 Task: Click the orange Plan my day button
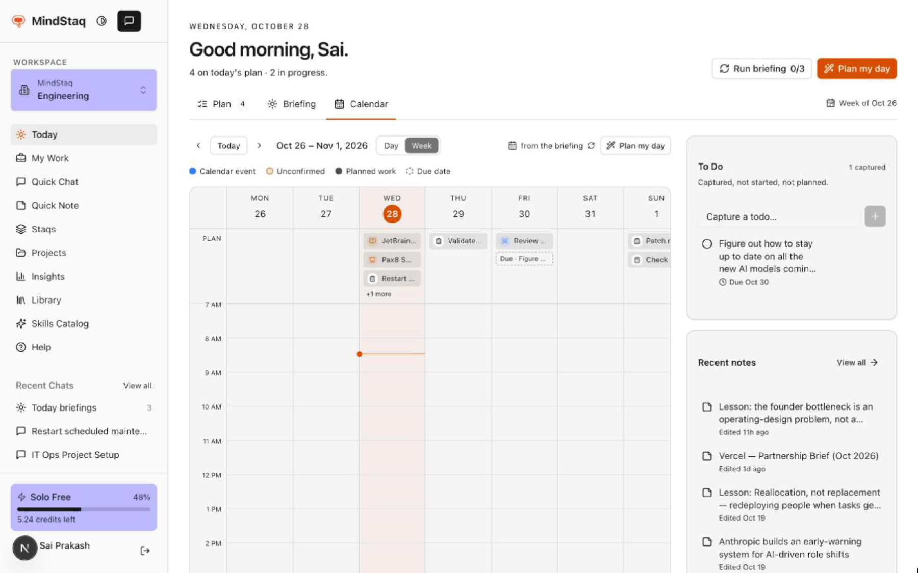point(857,69)
